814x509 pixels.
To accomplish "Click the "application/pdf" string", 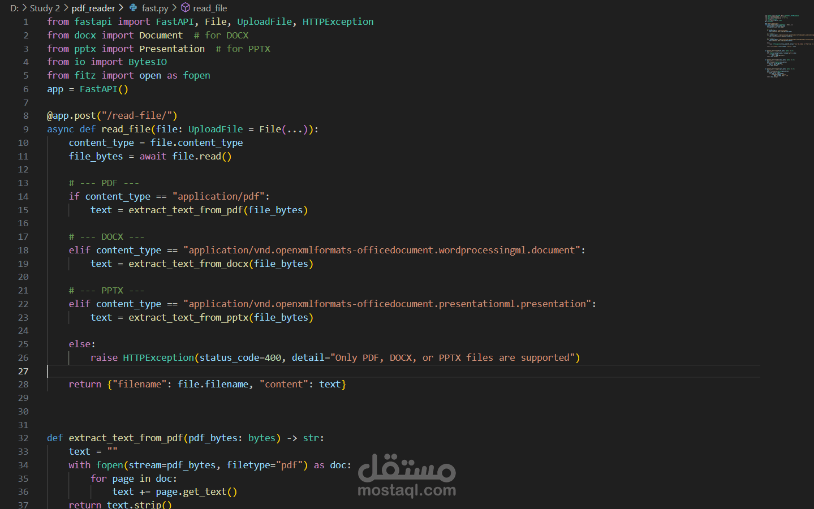I will (x=218, y=196).
